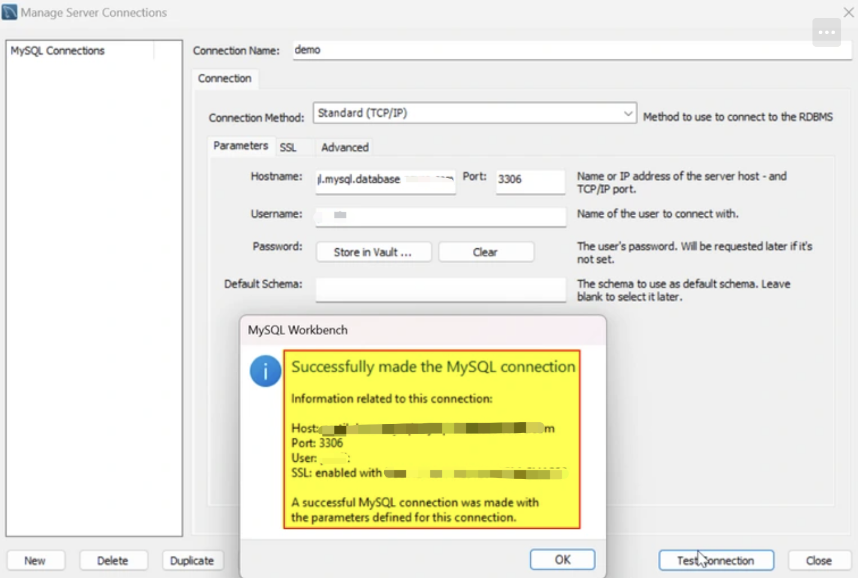Click the 'Method to use to connect to the RDBMS' text
Viewport: 858px width, 578px height.
point(738,117)
